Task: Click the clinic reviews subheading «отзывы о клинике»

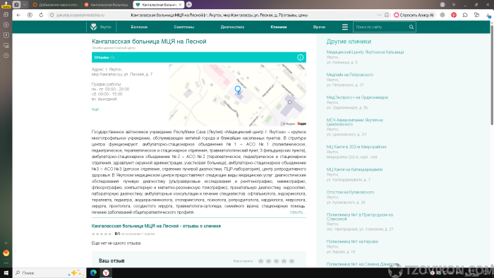Action: 156,226
